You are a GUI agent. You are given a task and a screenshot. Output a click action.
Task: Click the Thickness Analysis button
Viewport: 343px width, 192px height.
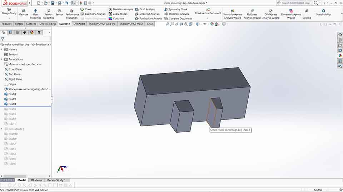coord(177,14)
